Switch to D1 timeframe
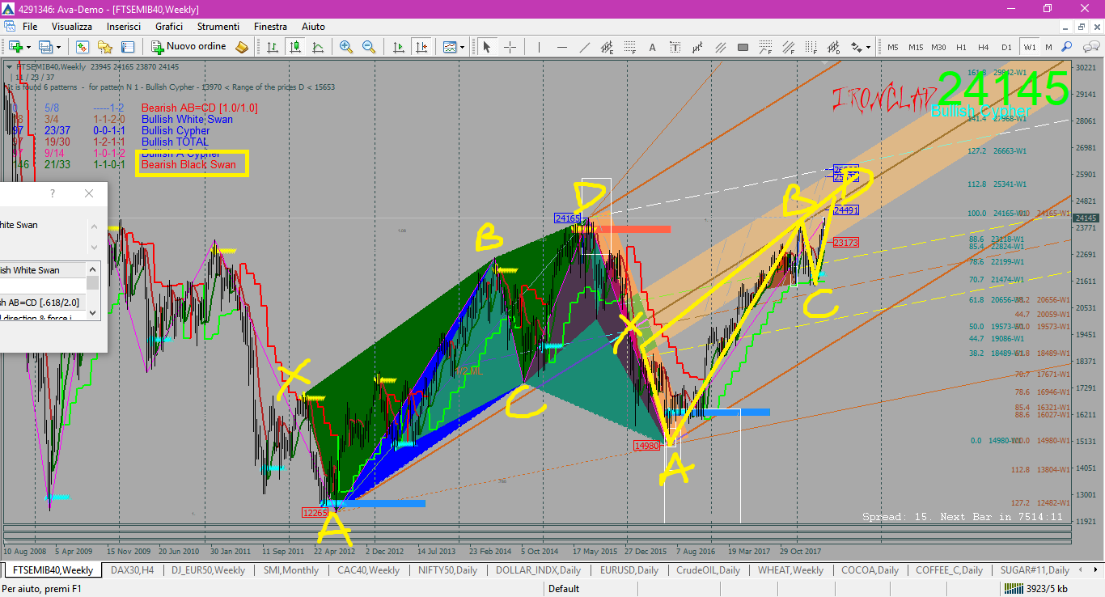This screenshot has width=1105, height=597. 1006,47
